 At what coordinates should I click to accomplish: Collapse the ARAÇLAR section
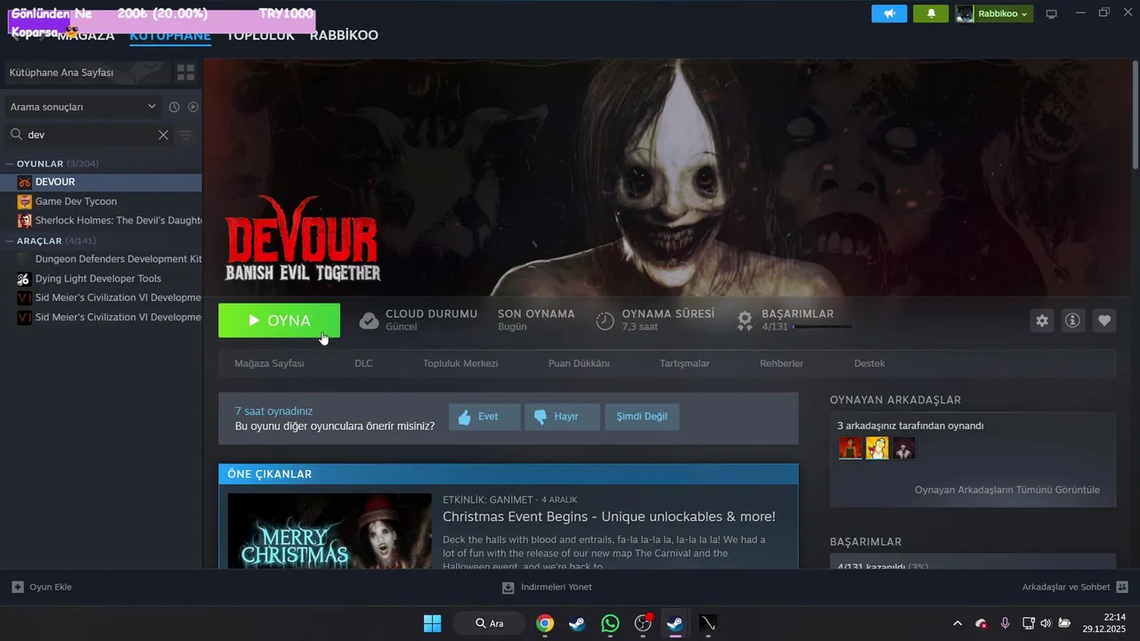pyautogui.click(x=10, y=240)
